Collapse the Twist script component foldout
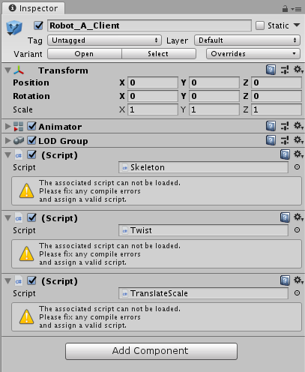305x372 pixels. (7, 218)
